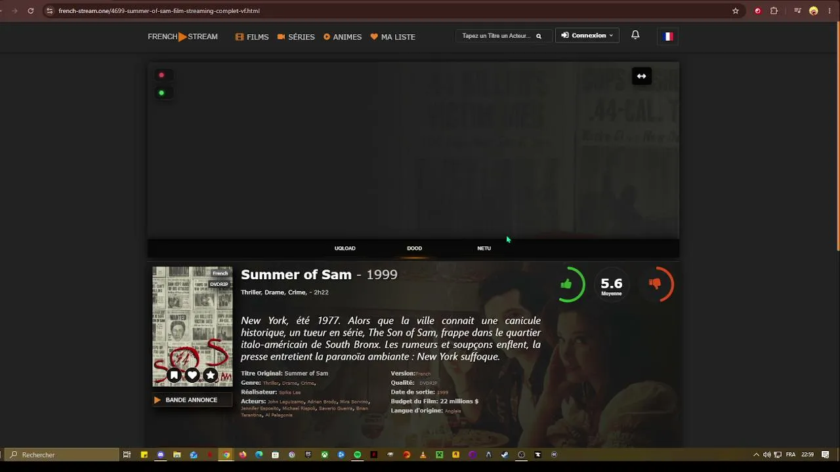Open the volume control in system tray
This screenshot has height=472, width=840.
pos(767,455)
